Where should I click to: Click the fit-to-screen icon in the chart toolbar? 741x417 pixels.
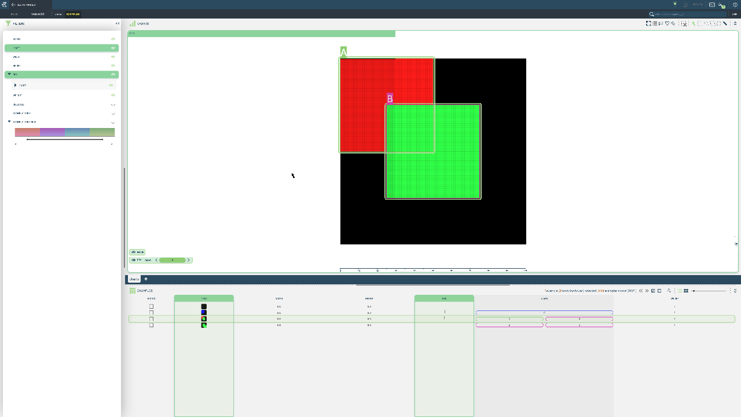[x=648, y=24]
